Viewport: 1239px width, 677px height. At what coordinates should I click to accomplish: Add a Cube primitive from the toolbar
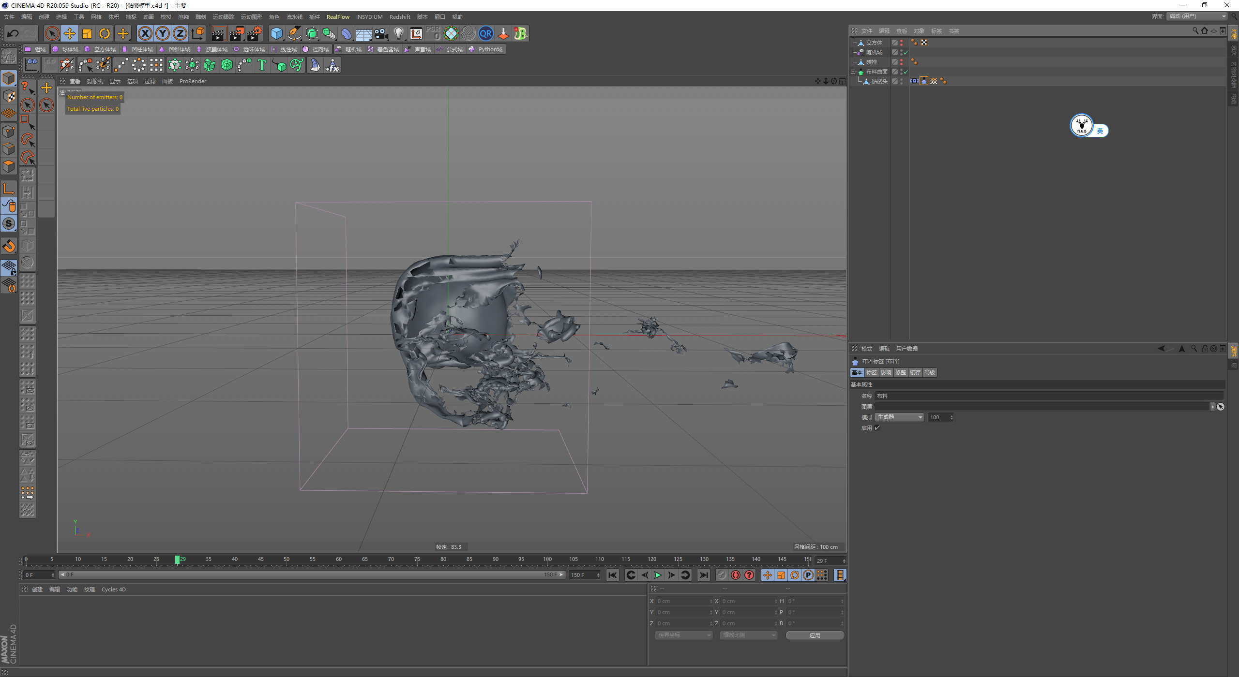tap(276, 33)
